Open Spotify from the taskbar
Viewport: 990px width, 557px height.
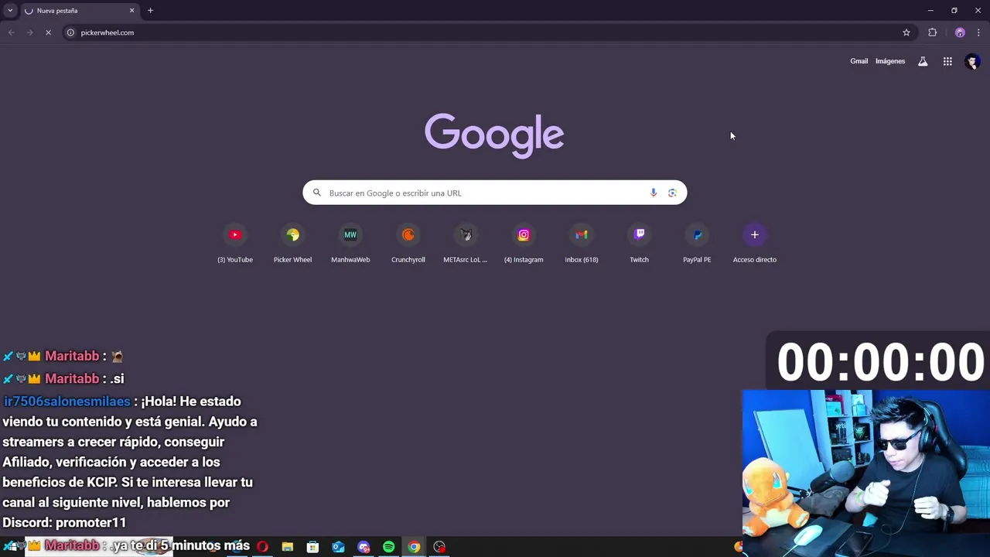[388, 547]
